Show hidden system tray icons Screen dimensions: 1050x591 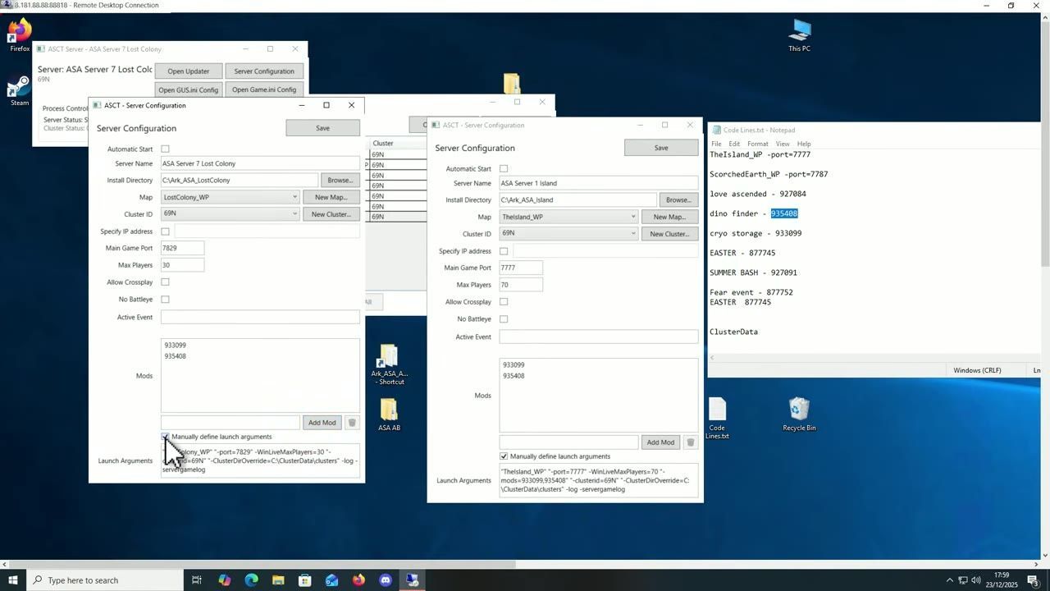pyautogui.click(x=950, y=580)
